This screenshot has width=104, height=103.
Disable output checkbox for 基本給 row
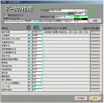pos(29,72)
